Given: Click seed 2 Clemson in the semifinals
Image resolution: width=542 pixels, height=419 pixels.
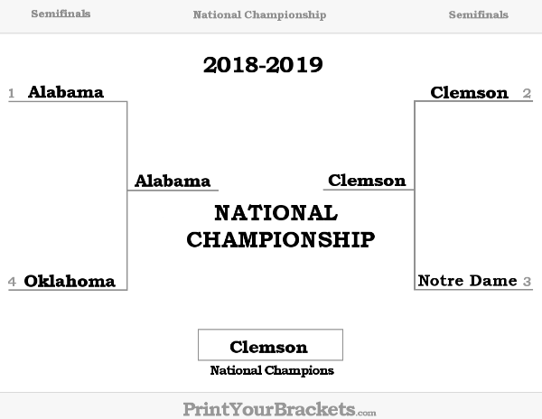Looking at the screenshot, I should (x=469, y=93).
